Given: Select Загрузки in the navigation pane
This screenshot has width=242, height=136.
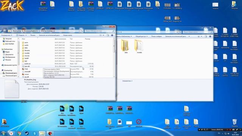Looking at the screenshot, I should [x=7, y=39].
